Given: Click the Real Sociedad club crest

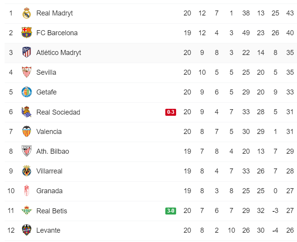Looking at the screenshot, I should tap(26, 112).
